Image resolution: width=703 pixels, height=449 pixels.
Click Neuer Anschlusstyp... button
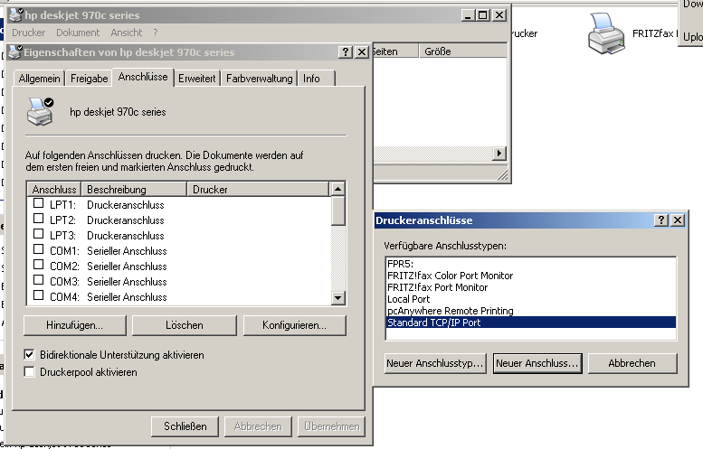point(435,363)
